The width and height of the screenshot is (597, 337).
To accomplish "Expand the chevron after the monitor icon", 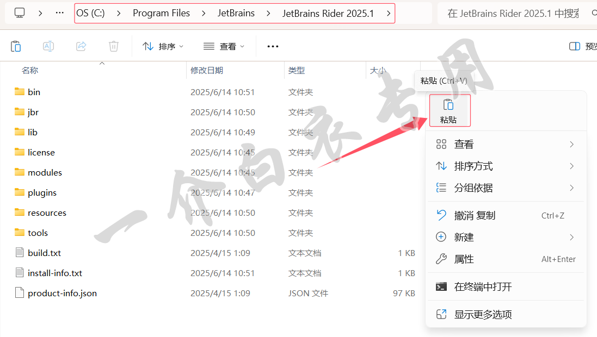I will click(40, 13).
